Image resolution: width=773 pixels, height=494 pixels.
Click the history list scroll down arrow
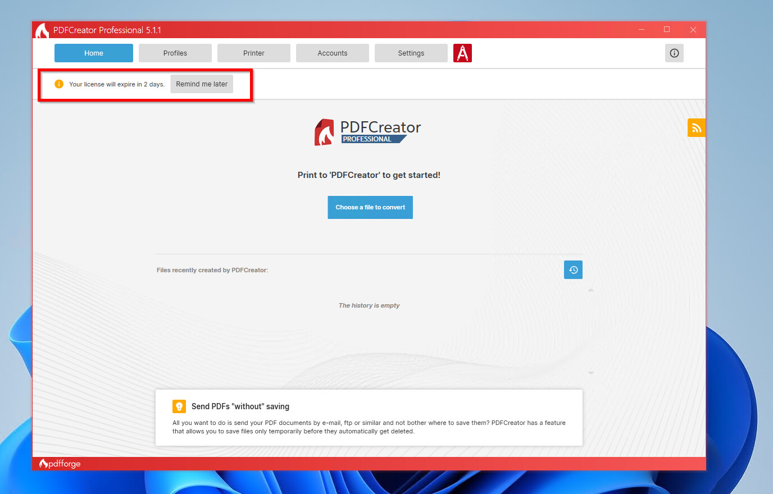coord(591,373)
